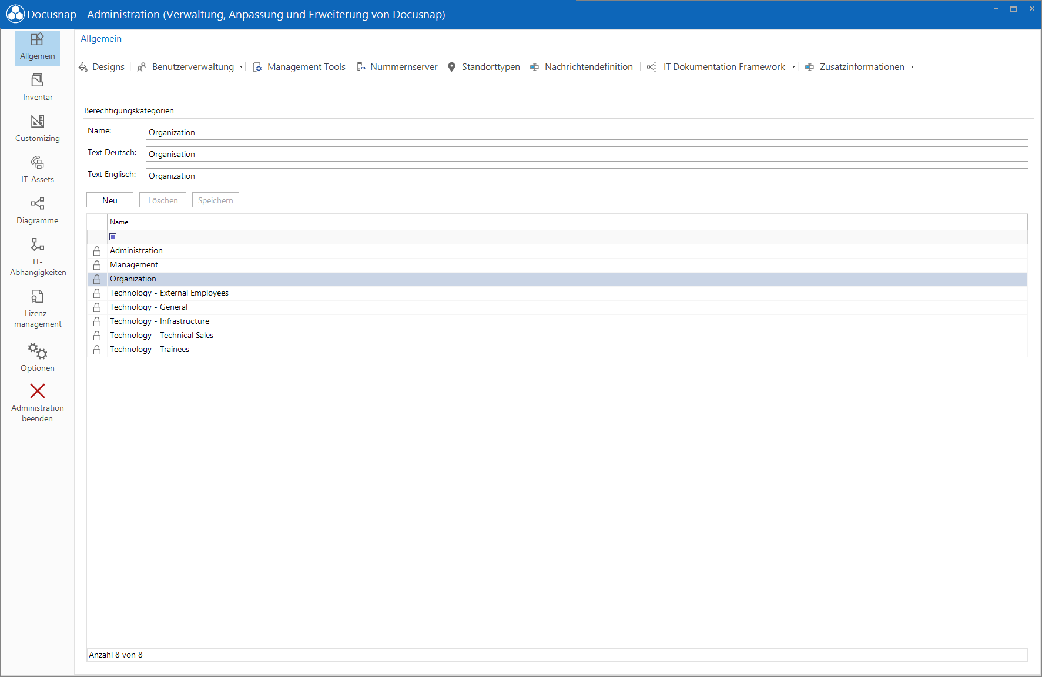Select the Technology - External Employees row

(557, 293)
